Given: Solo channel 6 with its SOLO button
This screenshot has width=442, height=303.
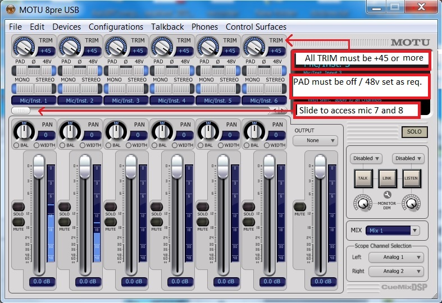Looking at the screenshot, I should 249,206.
